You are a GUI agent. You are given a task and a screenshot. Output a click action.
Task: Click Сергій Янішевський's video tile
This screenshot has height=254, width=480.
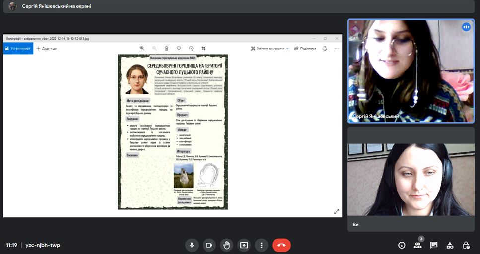click(x=411, y=70)
